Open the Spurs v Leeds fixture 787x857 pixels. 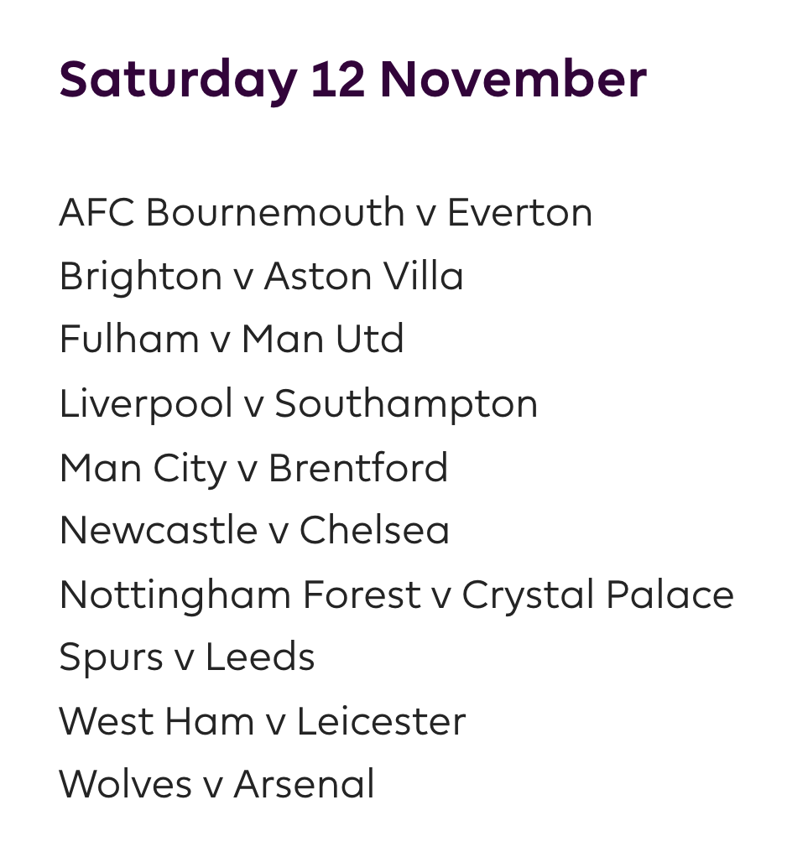click(x=186, y=658)
